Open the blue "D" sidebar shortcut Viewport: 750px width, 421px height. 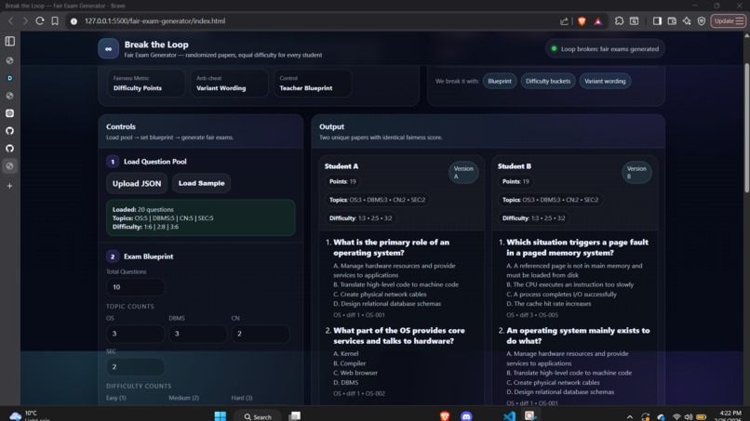9,78
